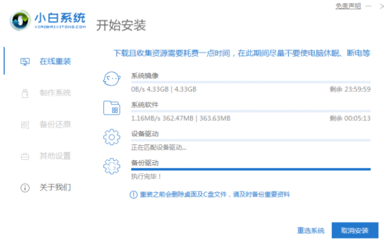384x239 pixels.
Task: Select 备份还原 in the sidebar
Action: [55, 125]
